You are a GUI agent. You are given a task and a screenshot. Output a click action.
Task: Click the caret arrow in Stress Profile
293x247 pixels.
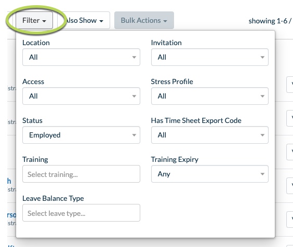click(262, 96)
